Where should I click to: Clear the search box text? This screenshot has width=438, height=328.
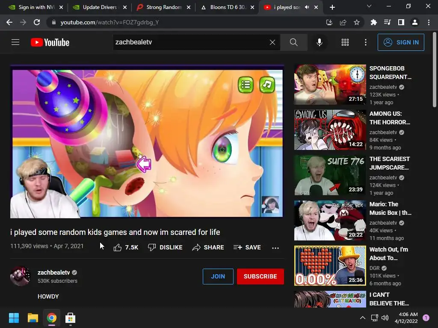[x=272, y=42]
